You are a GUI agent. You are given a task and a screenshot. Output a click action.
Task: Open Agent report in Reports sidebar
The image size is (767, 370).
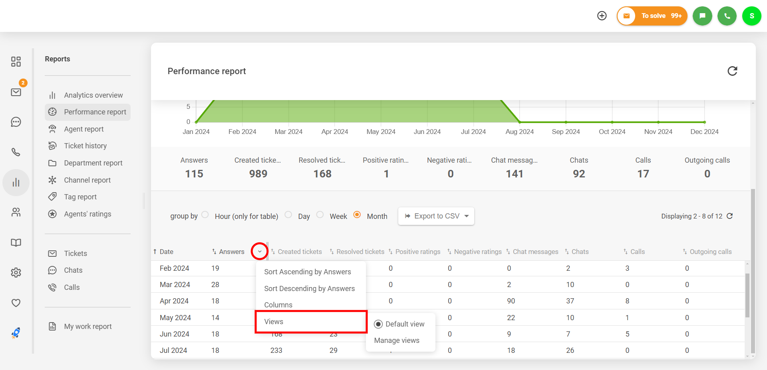coord(83,129)
